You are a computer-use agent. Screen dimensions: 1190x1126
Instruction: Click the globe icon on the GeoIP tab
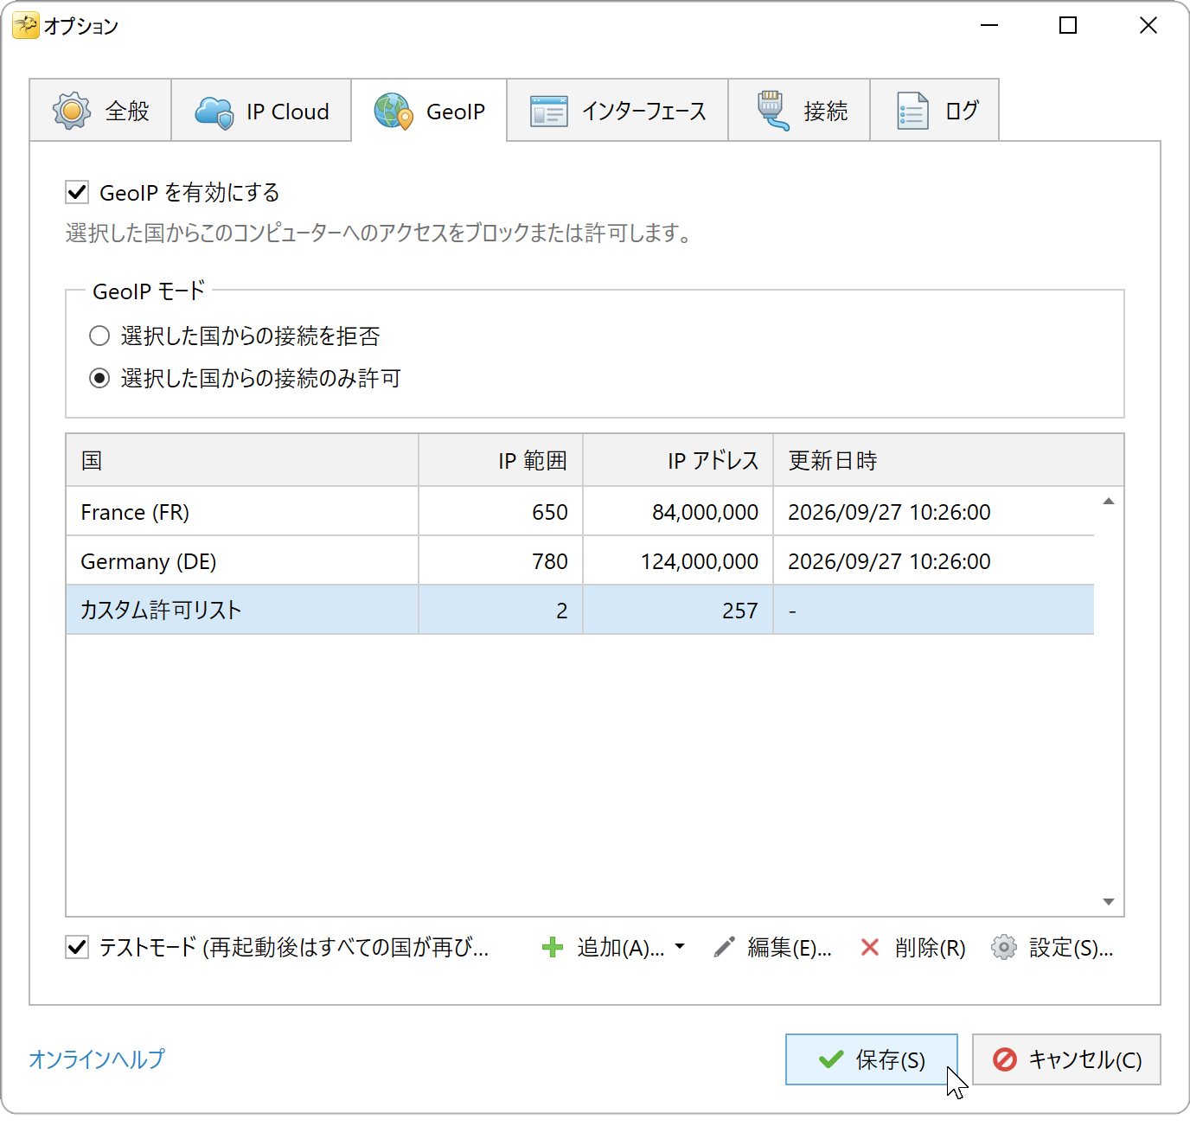[x=393, y=112]
